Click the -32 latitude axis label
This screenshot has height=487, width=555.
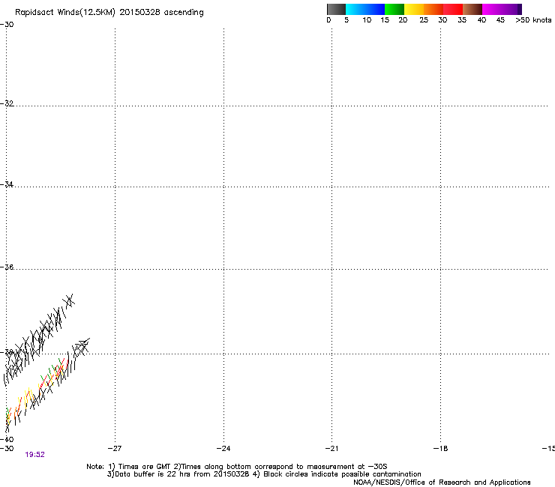[7, 103]
